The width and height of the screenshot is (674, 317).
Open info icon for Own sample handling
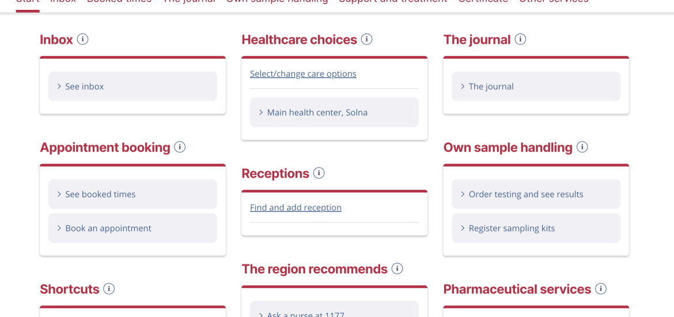pos(582,147)
